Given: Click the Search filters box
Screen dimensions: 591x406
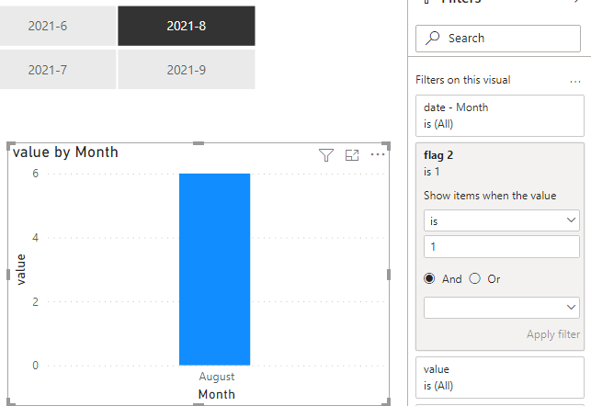Looking at the screenshot, I should click(x=498, y=39).
